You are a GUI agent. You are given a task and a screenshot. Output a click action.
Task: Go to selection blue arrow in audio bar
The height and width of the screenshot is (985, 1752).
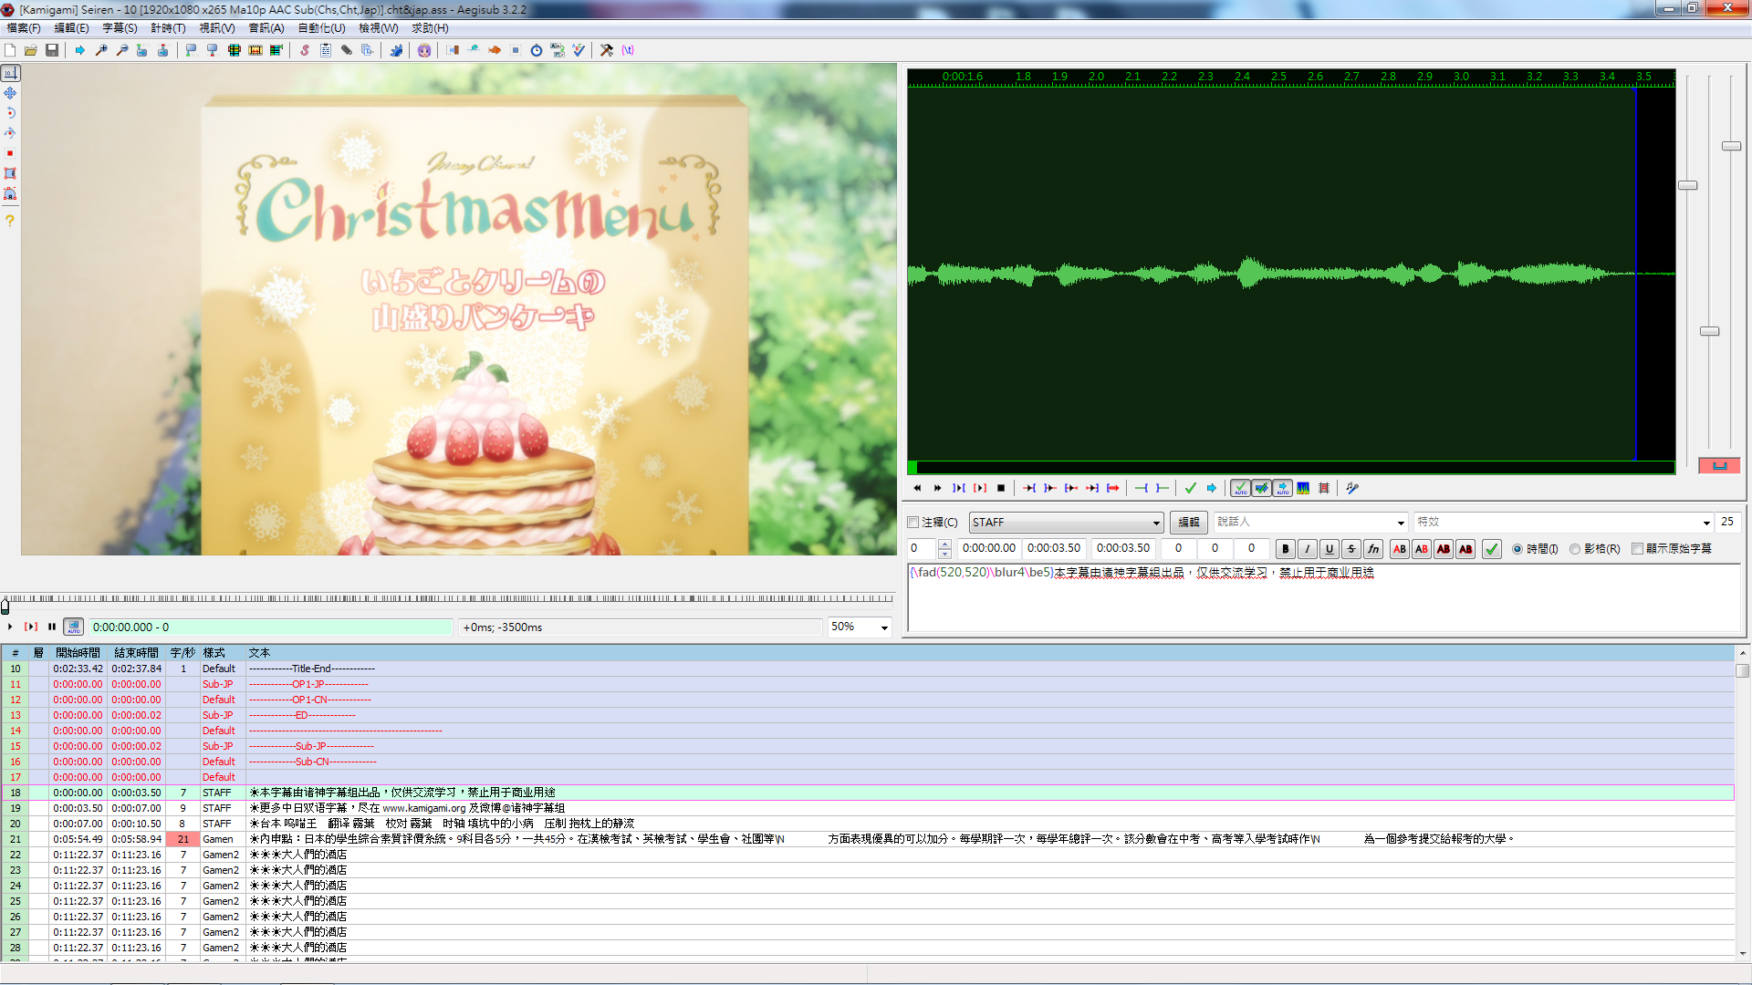coord(1212,488)
